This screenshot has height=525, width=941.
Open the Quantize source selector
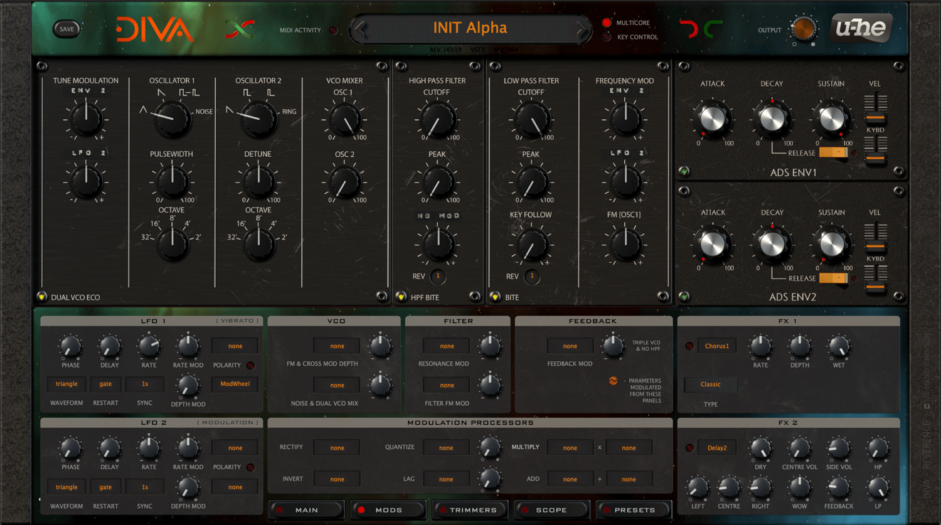[x=446, y=448]
